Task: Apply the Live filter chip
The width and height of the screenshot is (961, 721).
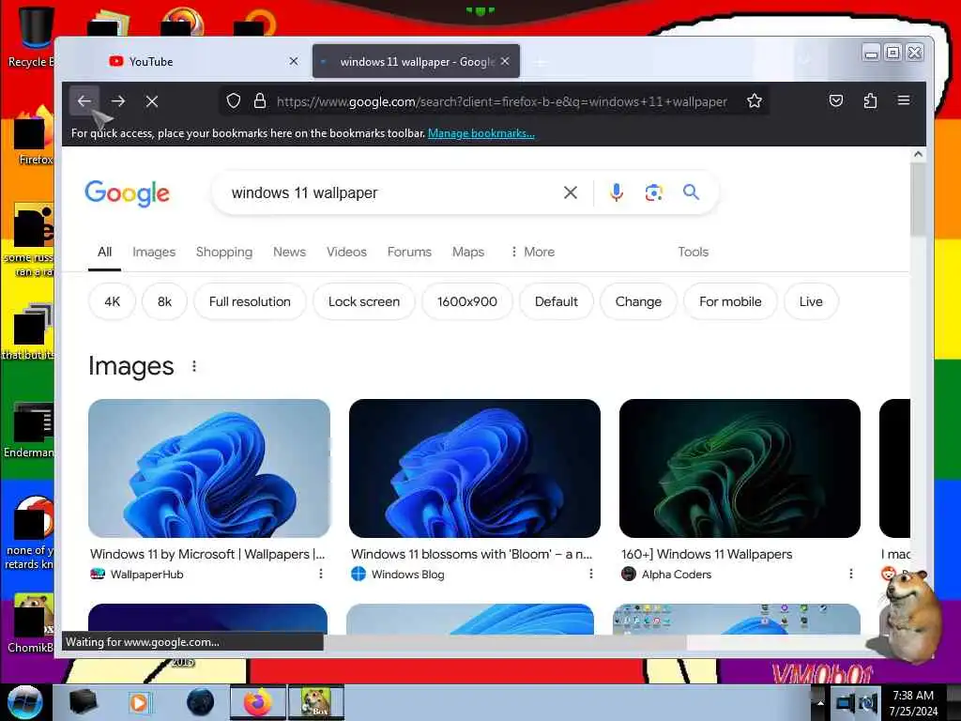Action: click(811, 301)
